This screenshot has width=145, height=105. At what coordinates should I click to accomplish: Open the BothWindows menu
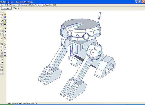pyautogui.click(x=22, y=5)
